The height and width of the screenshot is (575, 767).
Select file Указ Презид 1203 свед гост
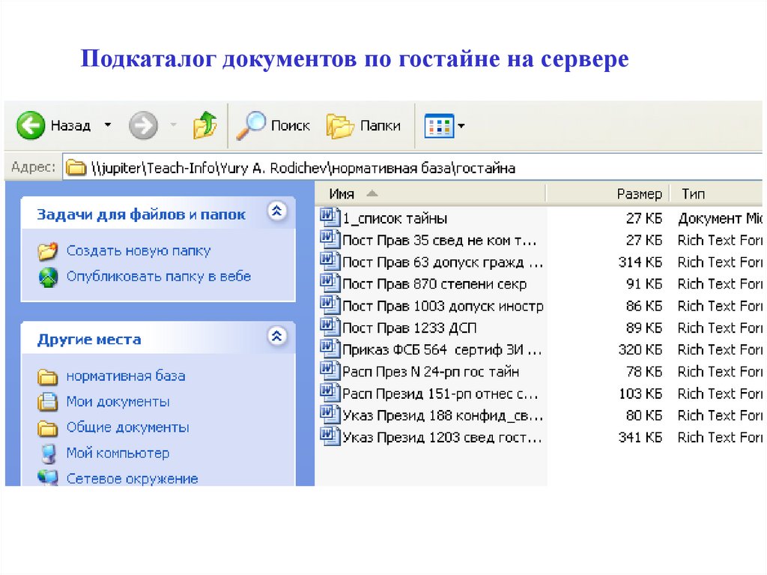(442, 437)
